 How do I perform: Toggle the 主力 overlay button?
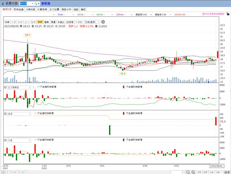(27, 22)
